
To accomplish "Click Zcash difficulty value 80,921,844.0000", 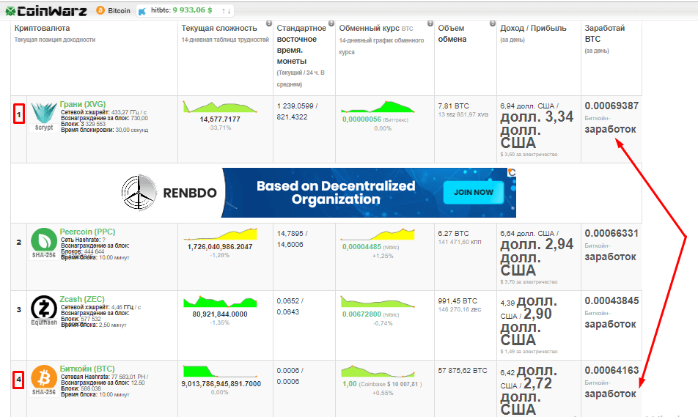I will click(x=220, y=314).
